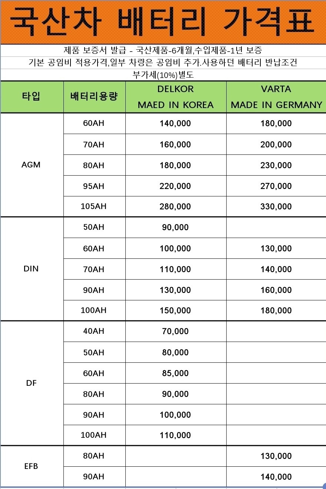Click the 105AH capacity cell
Screen dimensions: 326x489
pyautogui.click(x=94, y=206)
